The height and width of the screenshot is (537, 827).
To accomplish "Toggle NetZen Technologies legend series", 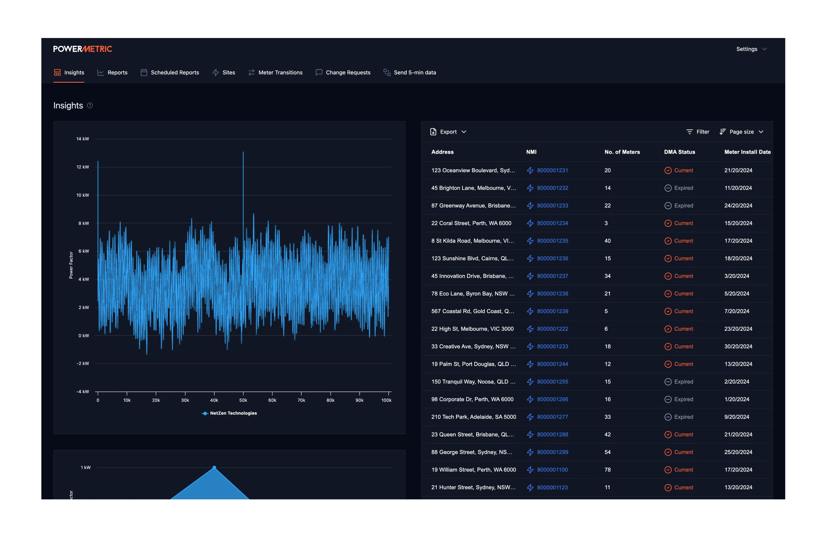I will coord(229,413).
